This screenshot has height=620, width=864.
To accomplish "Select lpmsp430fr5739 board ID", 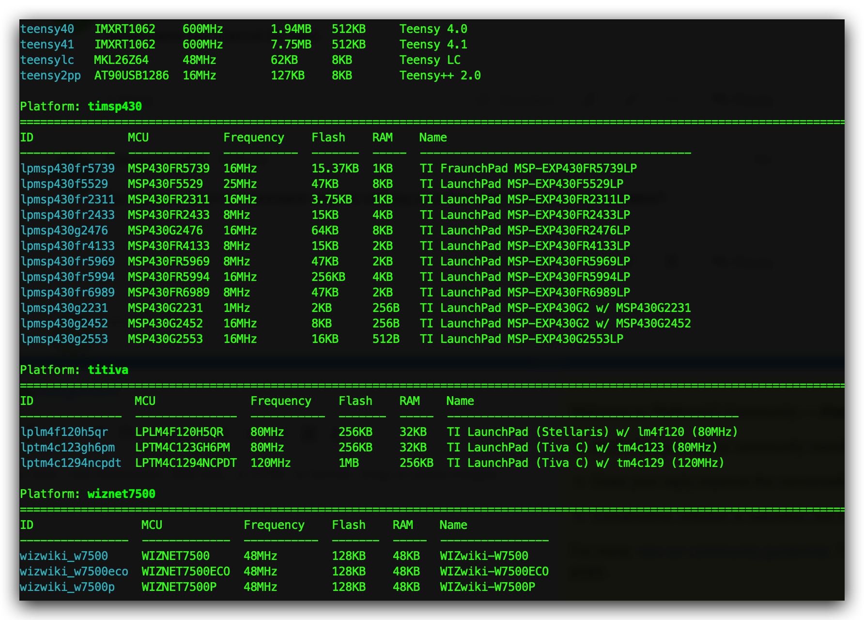I will (68, 169).
